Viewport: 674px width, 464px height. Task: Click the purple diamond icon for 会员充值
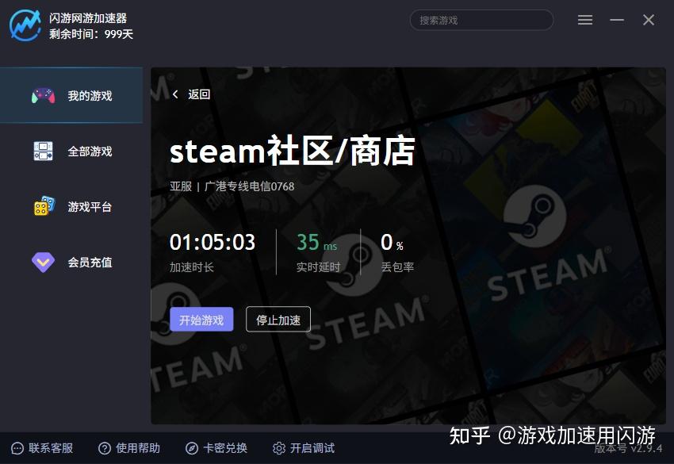(x=43, y=262)
